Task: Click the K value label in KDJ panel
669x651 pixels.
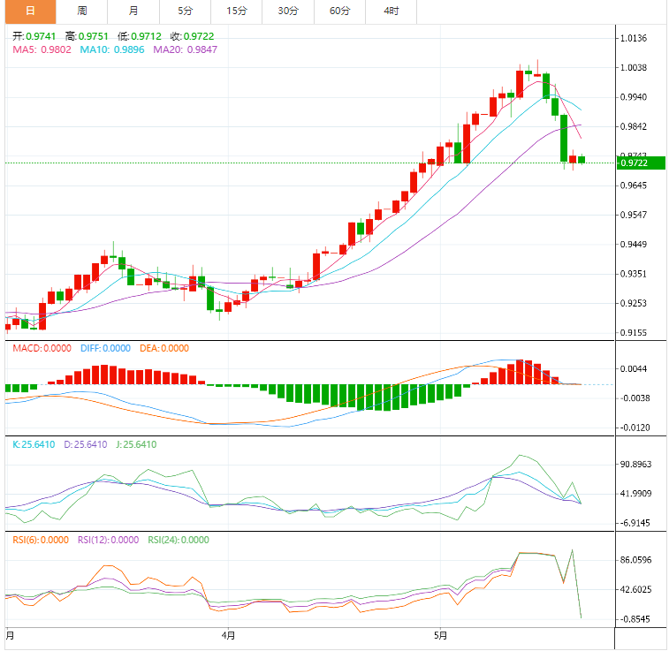Action: 34,444
